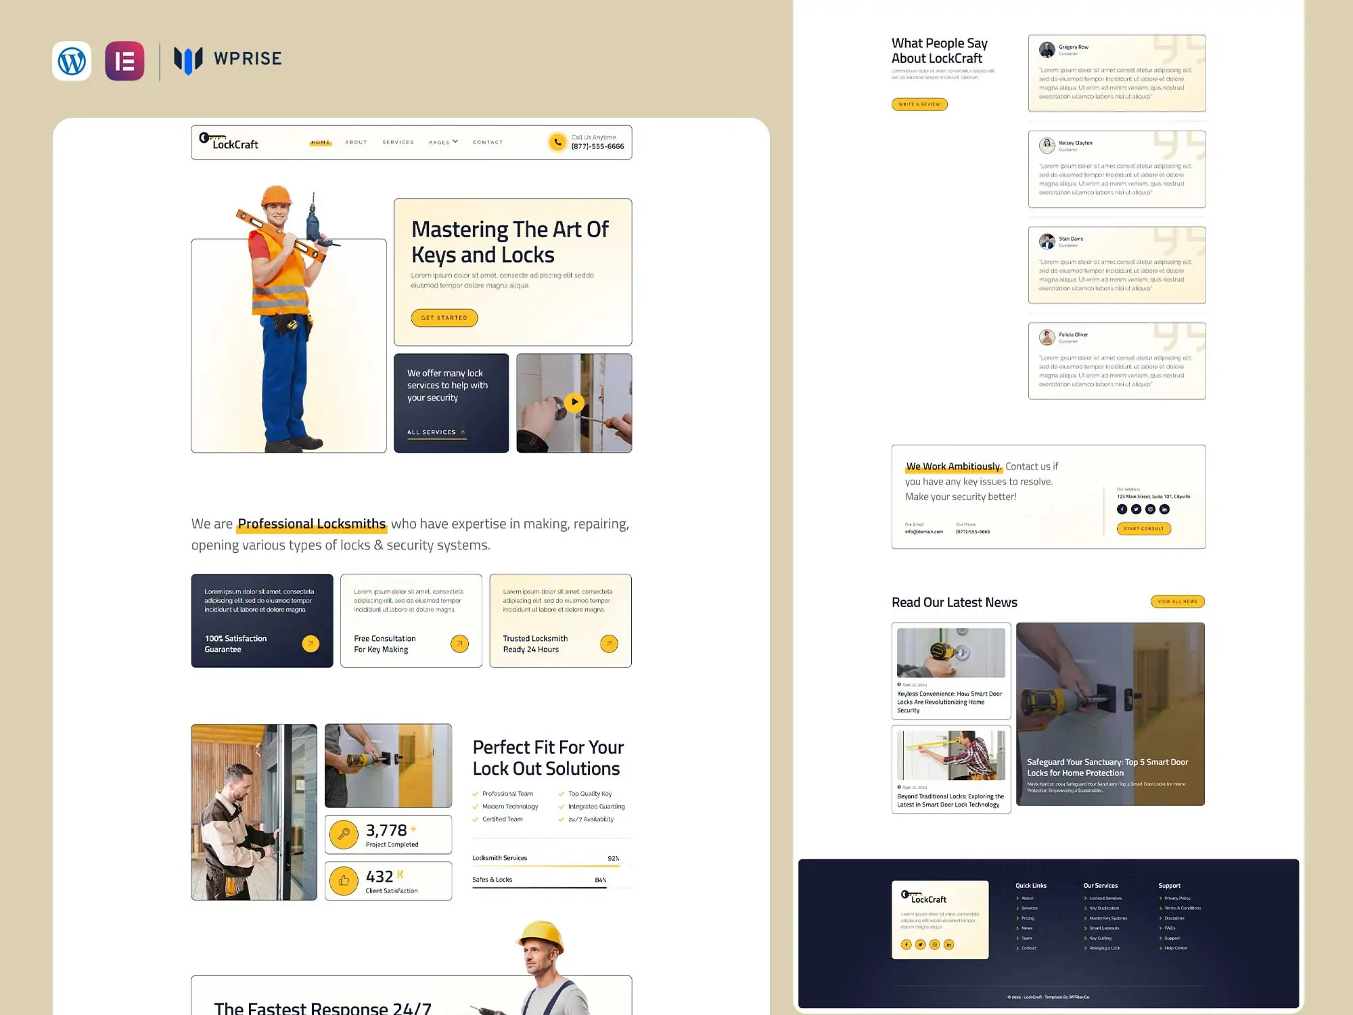
Task: Toggle the Professional Team checkmark
Action: tap(476, 793)
